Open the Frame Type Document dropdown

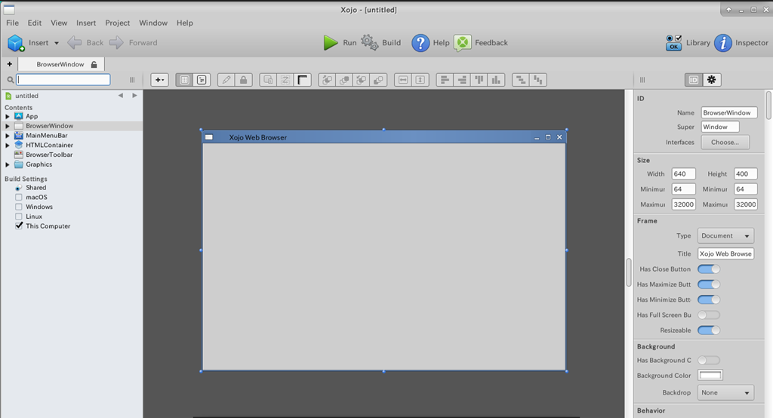coord(725,235)
